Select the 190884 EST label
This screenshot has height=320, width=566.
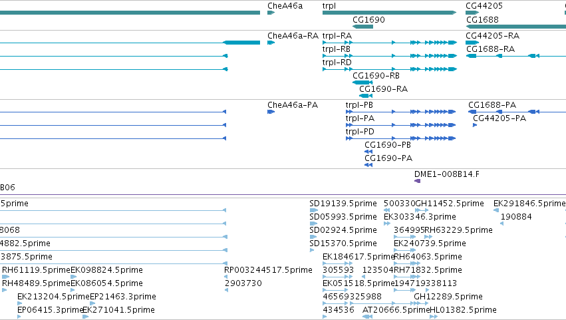click(516, 217)
